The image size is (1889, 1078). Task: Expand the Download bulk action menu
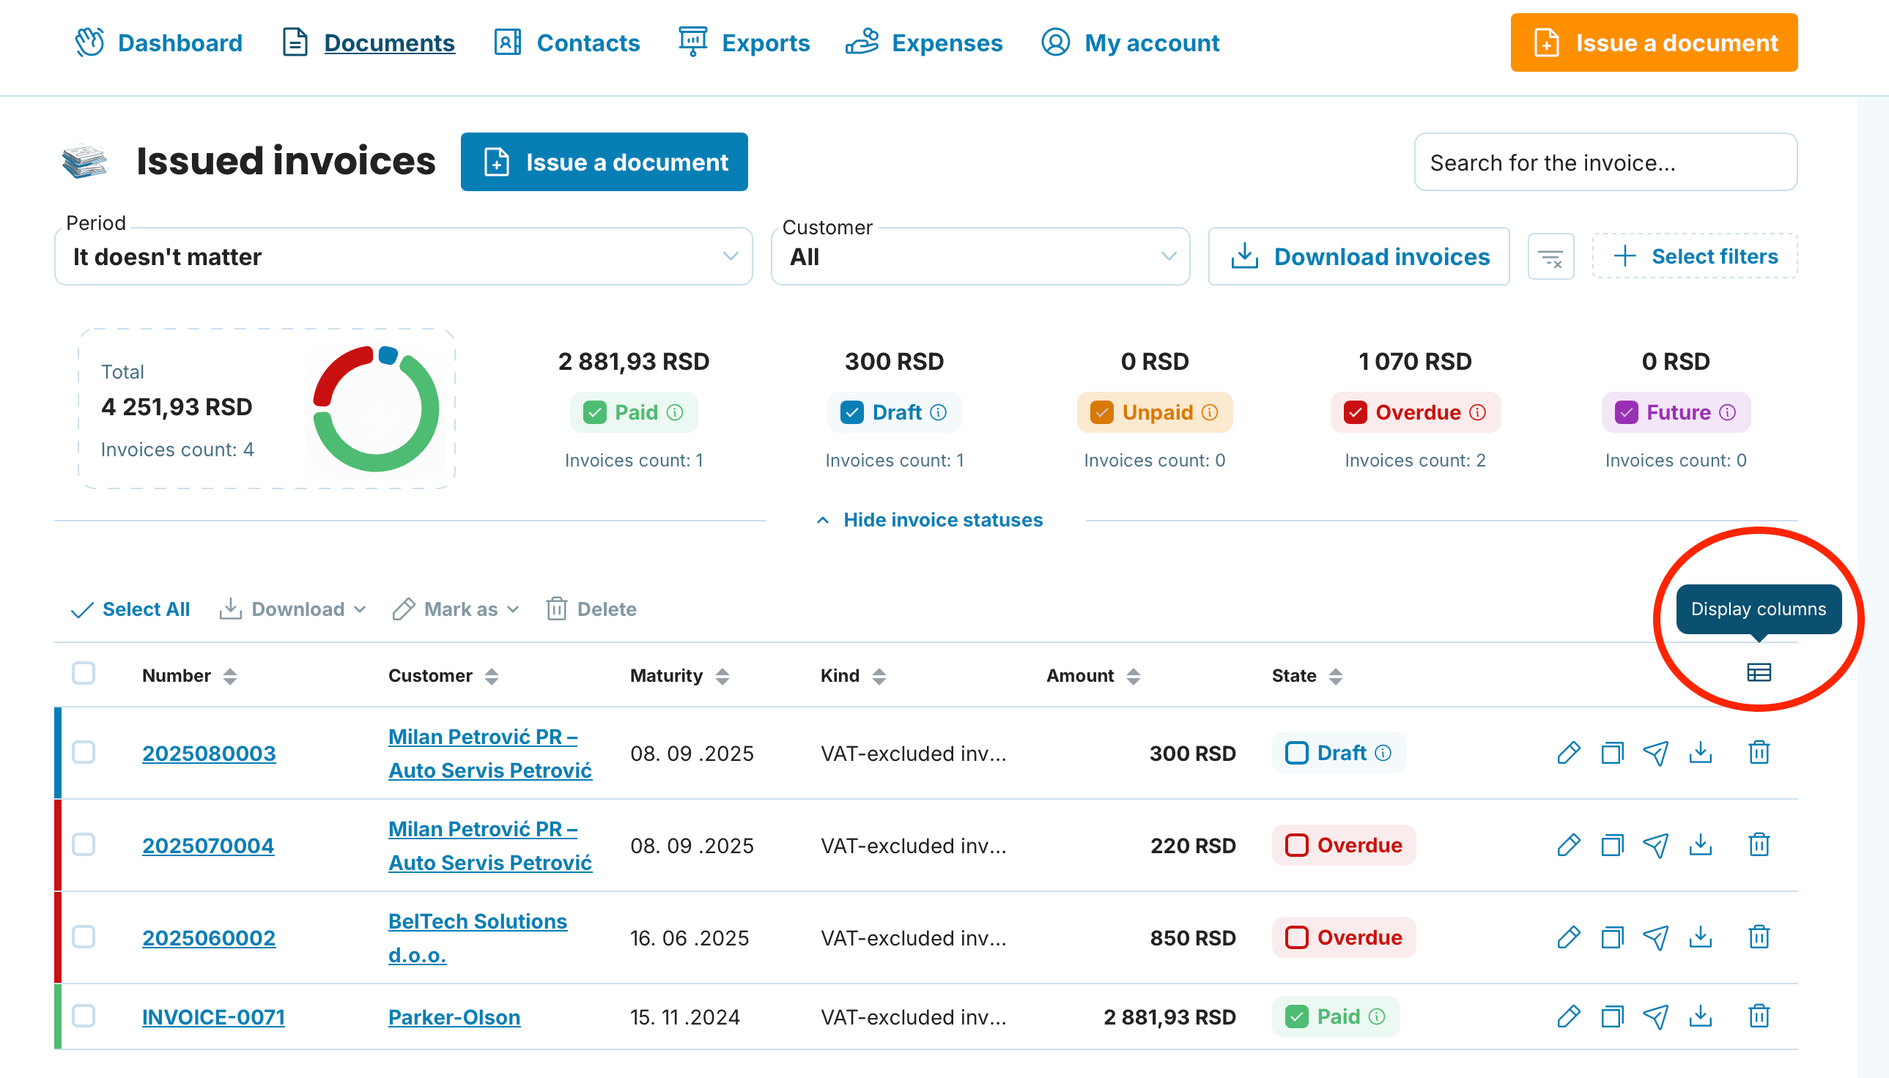click(x=292, y=609)
